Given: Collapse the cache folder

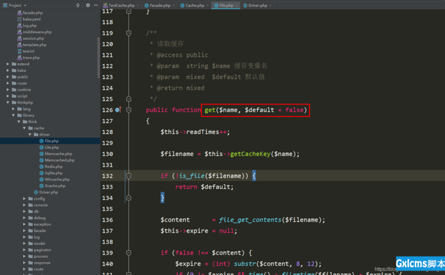Looking at the screenshot, I should click(24, 128).
